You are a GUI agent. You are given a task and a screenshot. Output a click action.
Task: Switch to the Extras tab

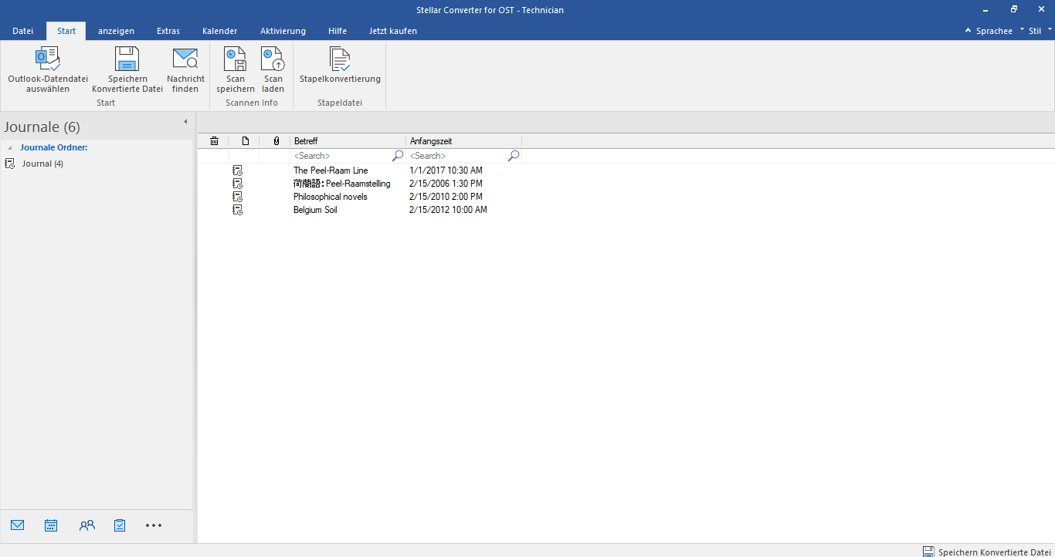pos(168,31)
